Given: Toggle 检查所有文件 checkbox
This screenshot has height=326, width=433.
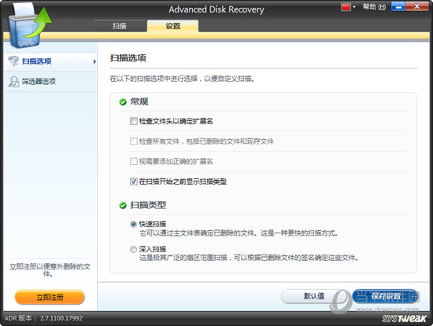Looking at the screenshot, I should click(133, 141).
